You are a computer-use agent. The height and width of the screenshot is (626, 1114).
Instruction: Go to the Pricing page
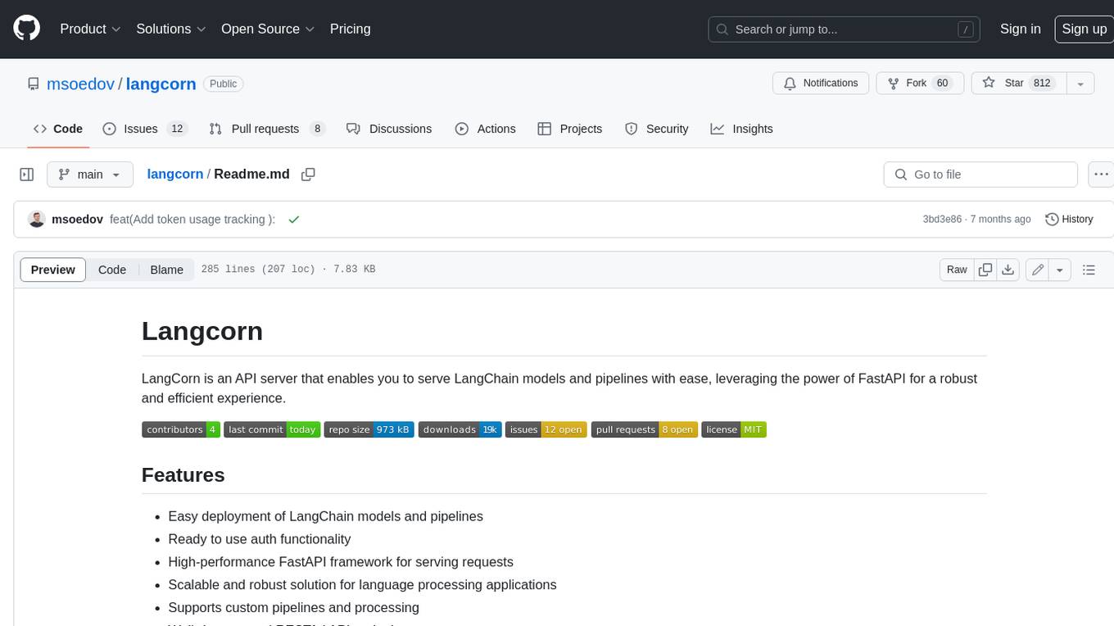click(350, 29)
